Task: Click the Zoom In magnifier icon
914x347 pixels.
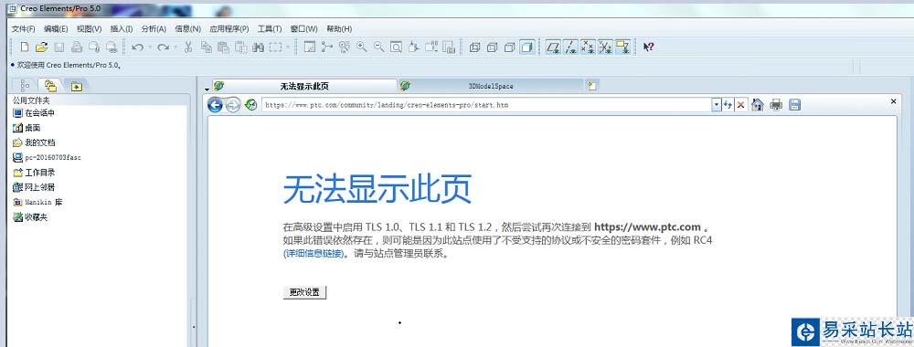Action: [361, 47]
